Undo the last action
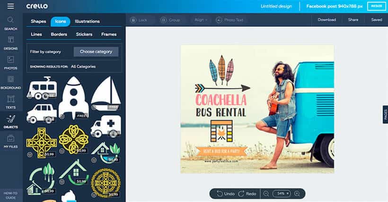This screenshot has height=202, width=388. tap(226, 194)
